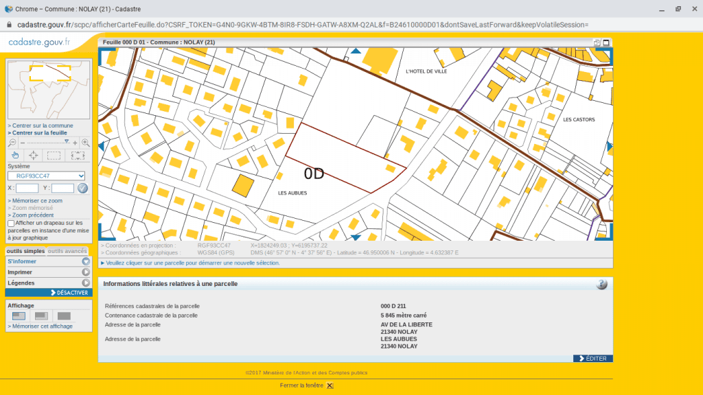Select the third Affichage display mode

point(64,316)
